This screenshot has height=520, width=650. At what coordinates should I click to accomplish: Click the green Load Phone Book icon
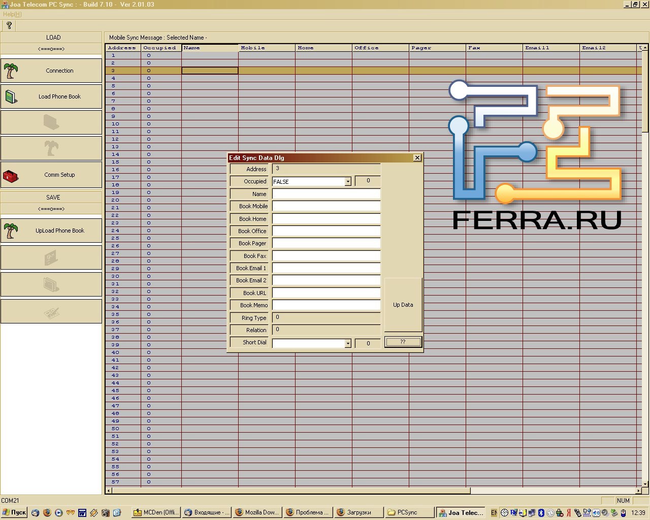[x=11, y=96]
